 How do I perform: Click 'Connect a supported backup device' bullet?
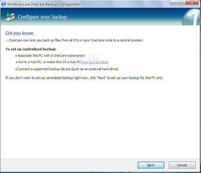68,69
